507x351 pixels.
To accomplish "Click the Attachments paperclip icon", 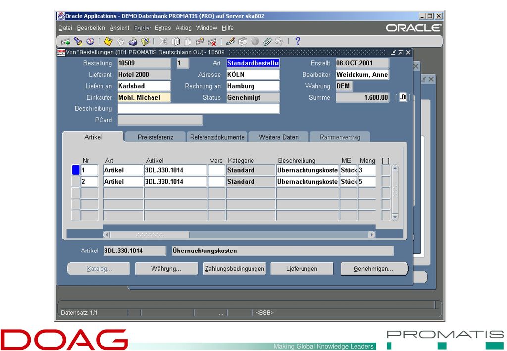I will click(x=267, y=41).
